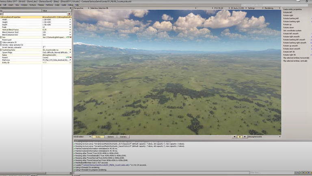Expand the Density value animator ID node

(x=1, y=45)
